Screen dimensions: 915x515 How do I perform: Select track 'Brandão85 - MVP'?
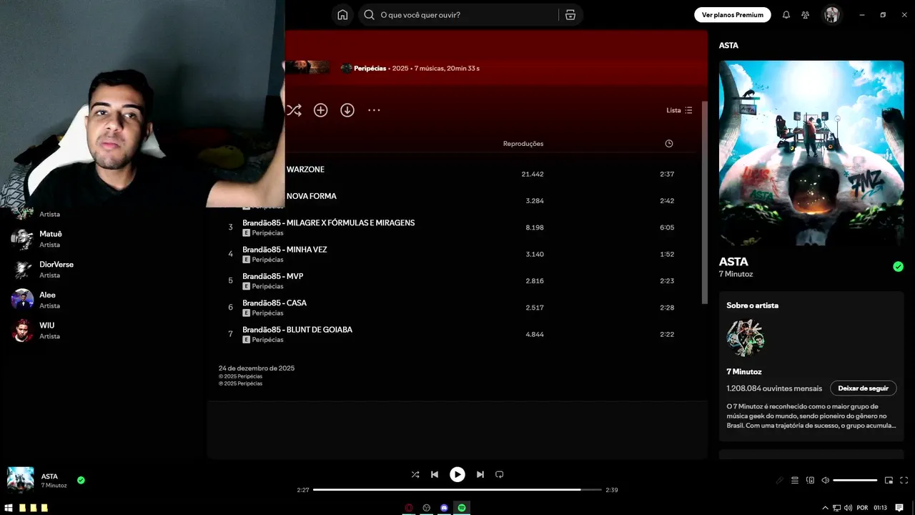tap(272, 276)
